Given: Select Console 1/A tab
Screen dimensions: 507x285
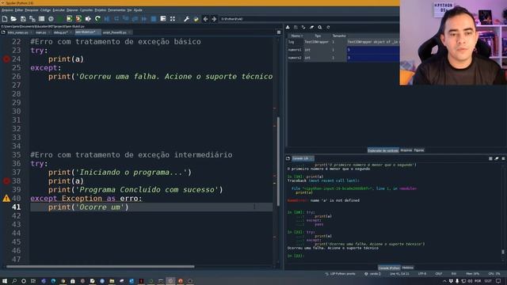Looking at the screenshot, I should (x=302, y=158).
